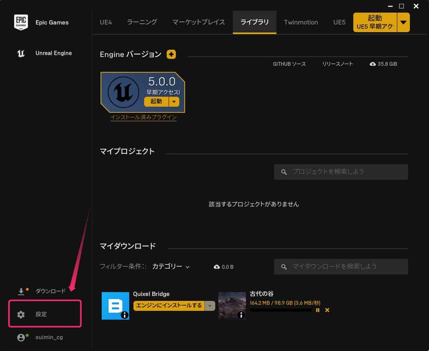Open GITHUB ソース link
Image resolution: width=429 pixels, height=351 pixels.
click(x=289, y=64)
